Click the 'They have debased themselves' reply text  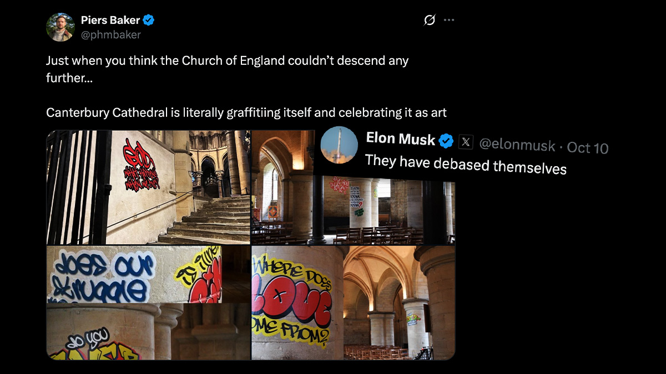(x=466, y=164)
